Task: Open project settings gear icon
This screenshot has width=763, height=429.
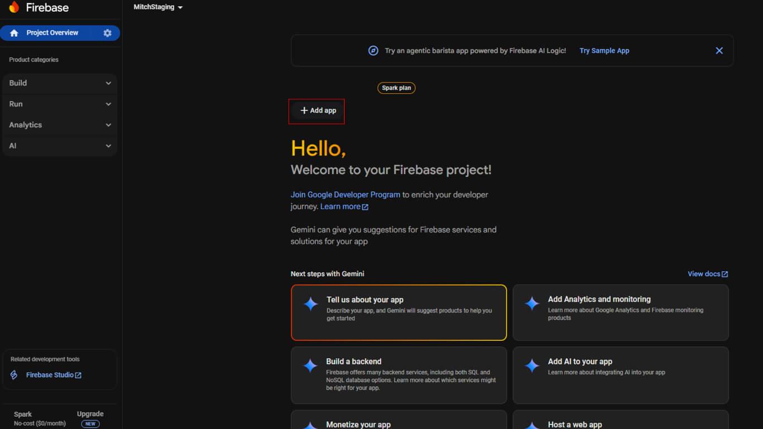Action: pos(107,33)
